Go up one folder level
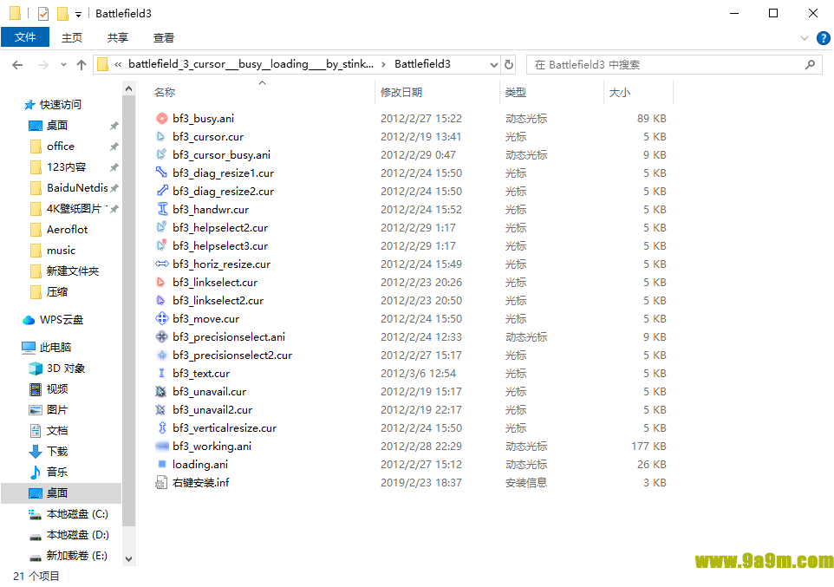The image size is (834, 587). coord(81,65)
